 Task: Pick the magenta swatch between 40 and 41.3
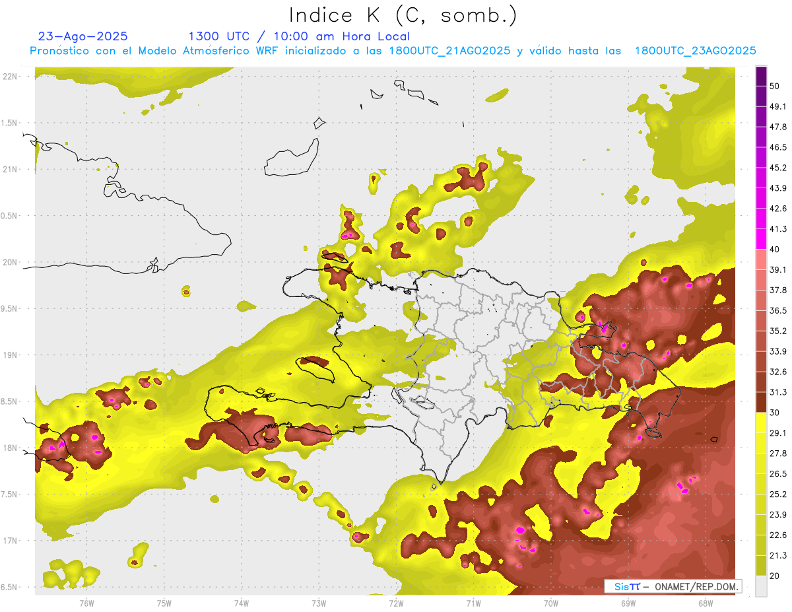761,238
